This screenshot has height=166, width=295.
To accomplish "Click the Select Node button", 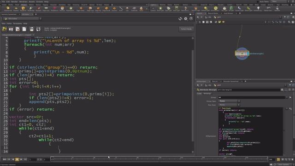I will [186, 29].
